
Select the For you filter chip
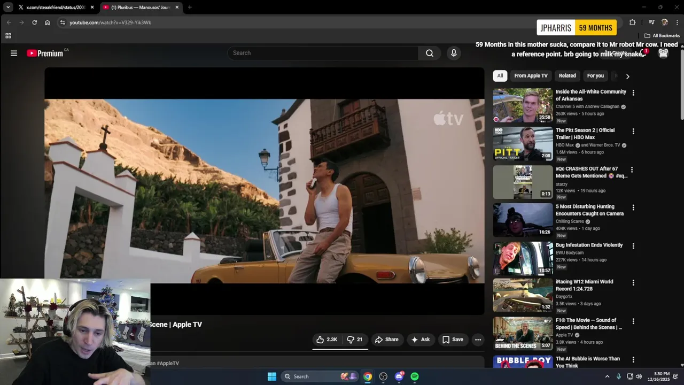pos(595,76)
